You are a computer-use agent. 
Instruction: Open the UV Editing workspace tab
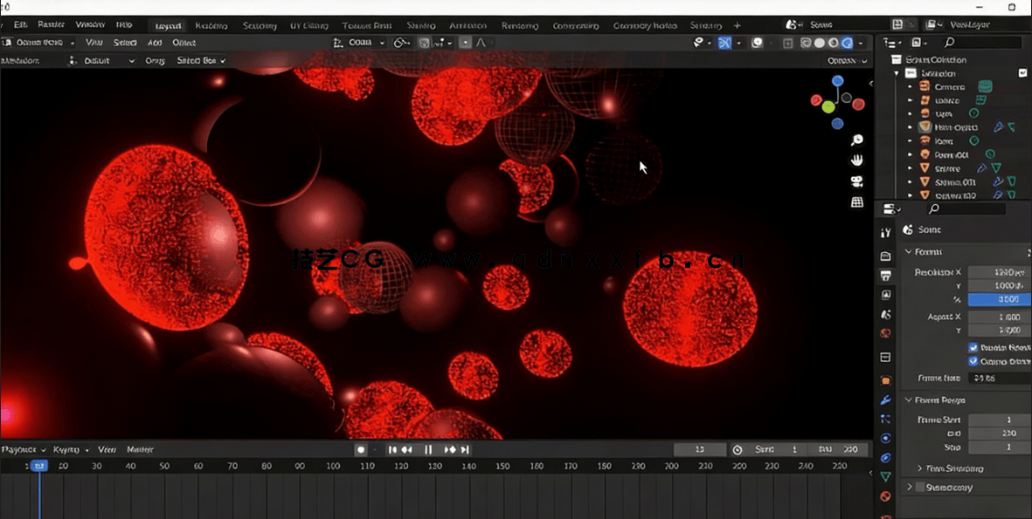(x=309, y=25)
